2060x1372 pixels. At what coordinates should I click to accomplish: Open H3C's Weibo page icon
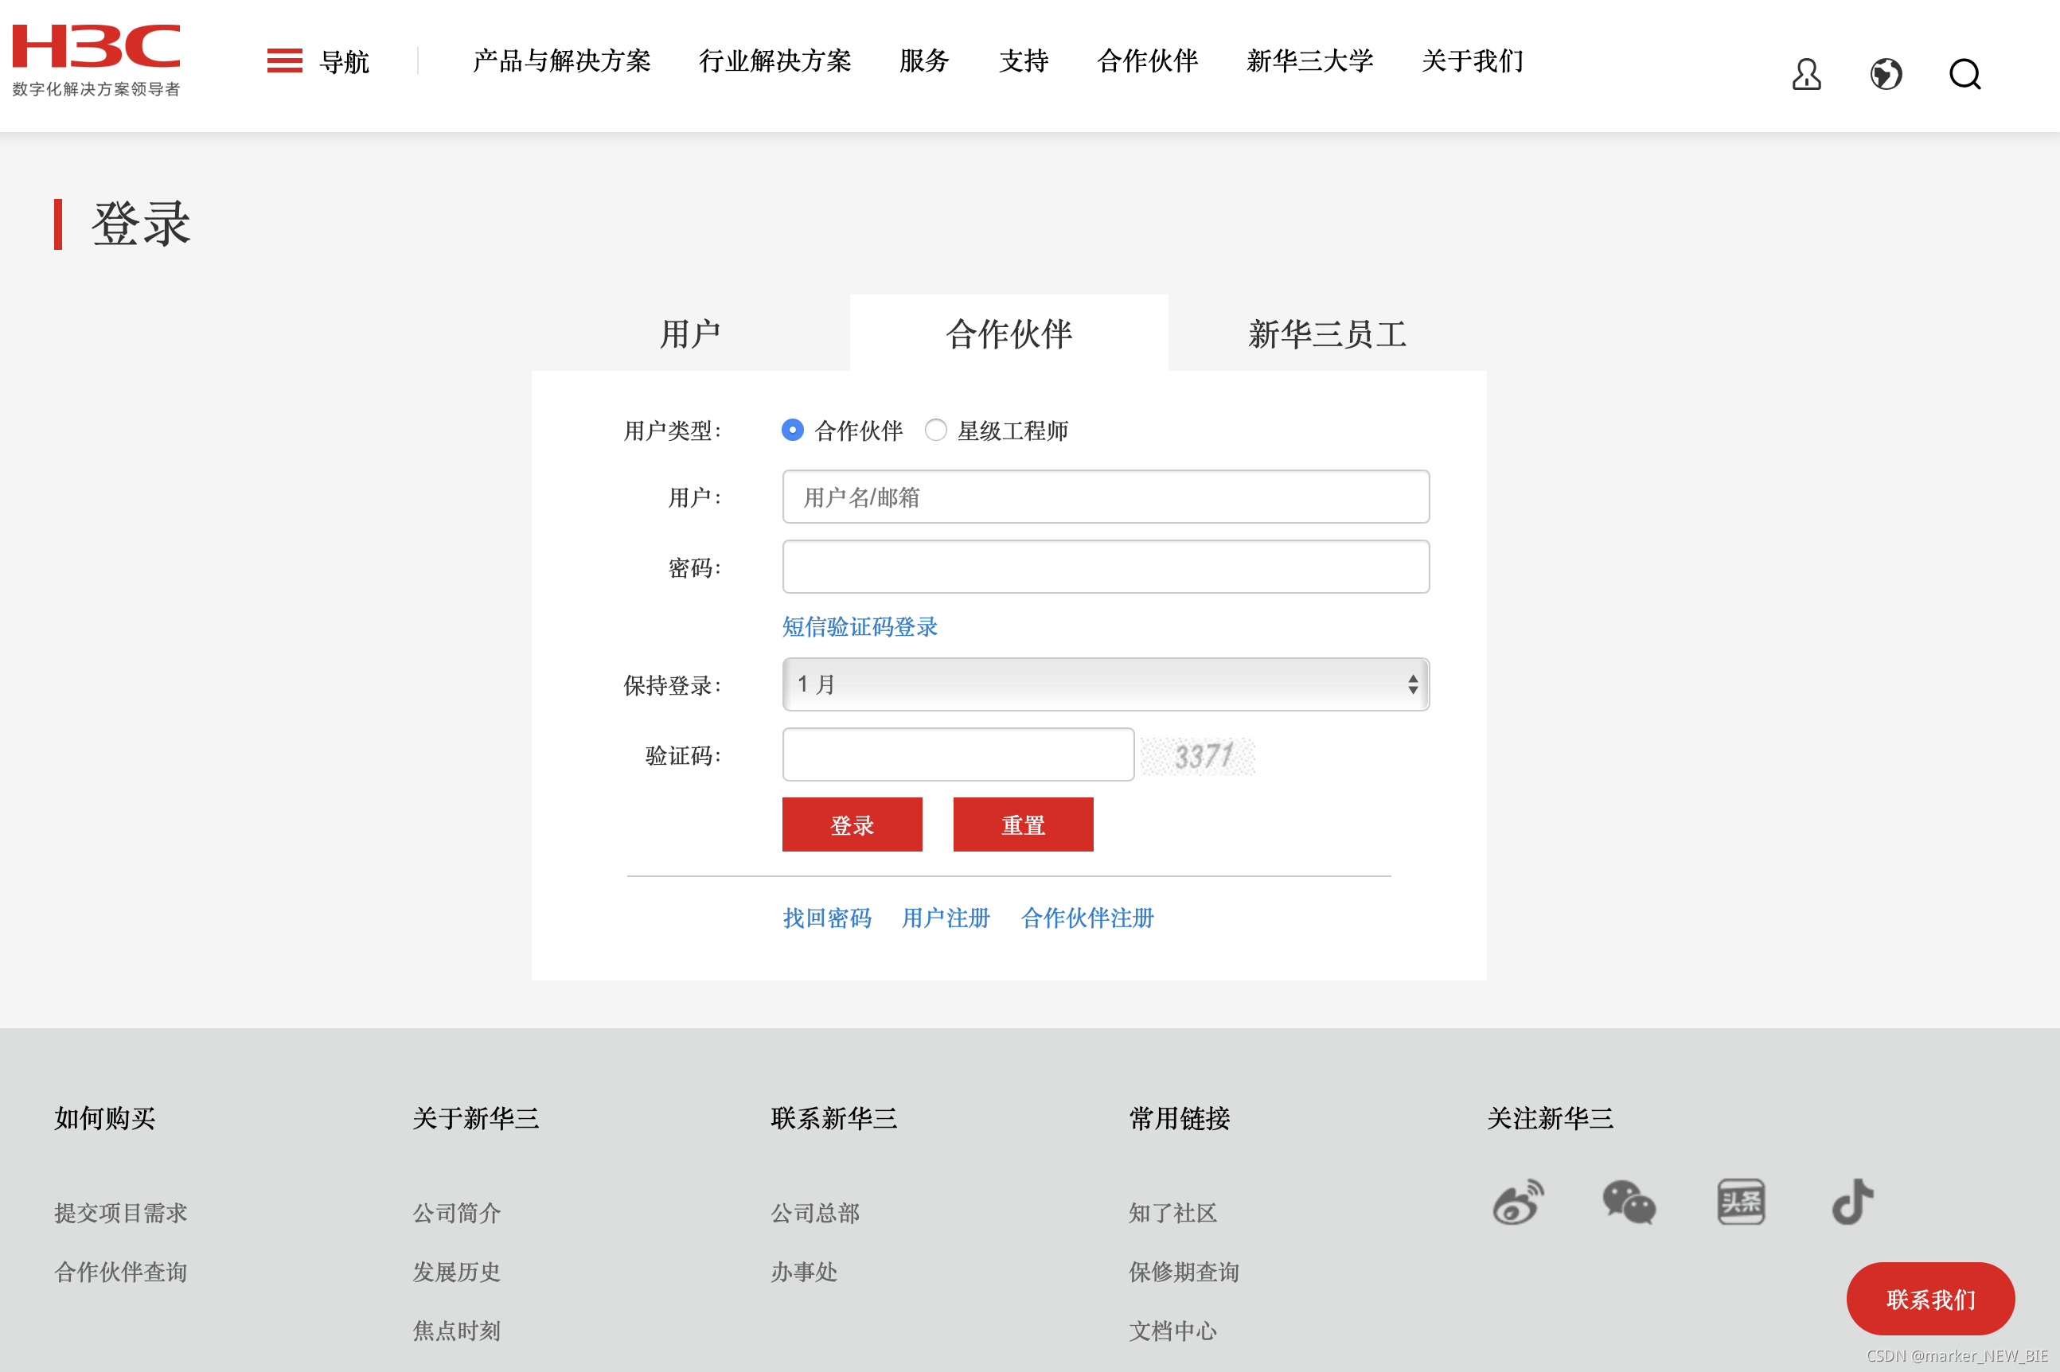point(1516,1203)
